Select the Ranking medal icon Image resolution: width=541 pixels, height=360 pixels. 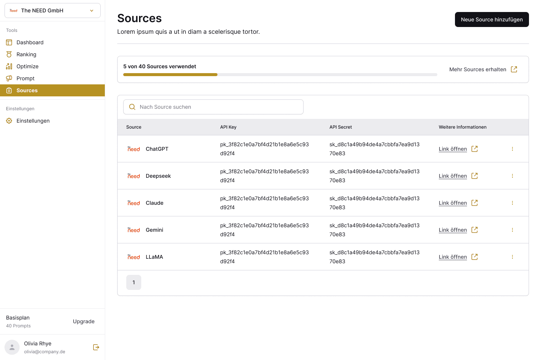click(x=9, y=54)
